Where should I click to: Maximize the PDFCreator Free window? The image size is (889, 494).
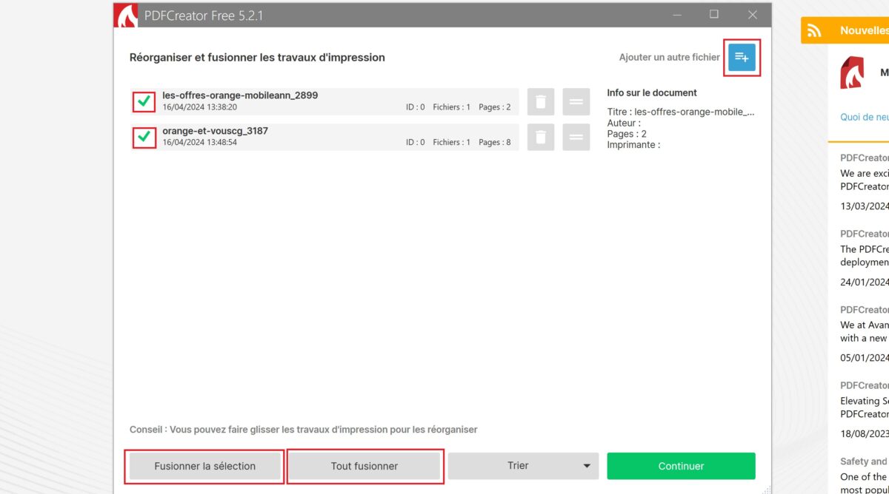[x=714, y=15]
